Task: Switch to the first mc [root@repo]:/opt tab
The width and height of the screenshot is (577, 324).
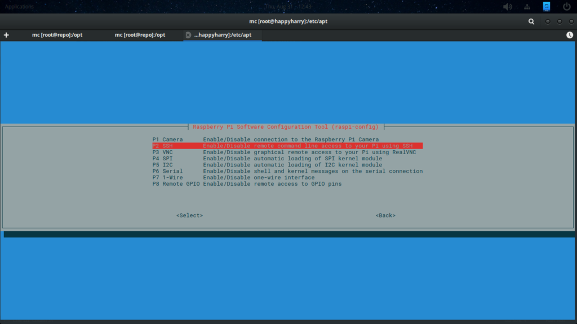Action: [57, 35]
